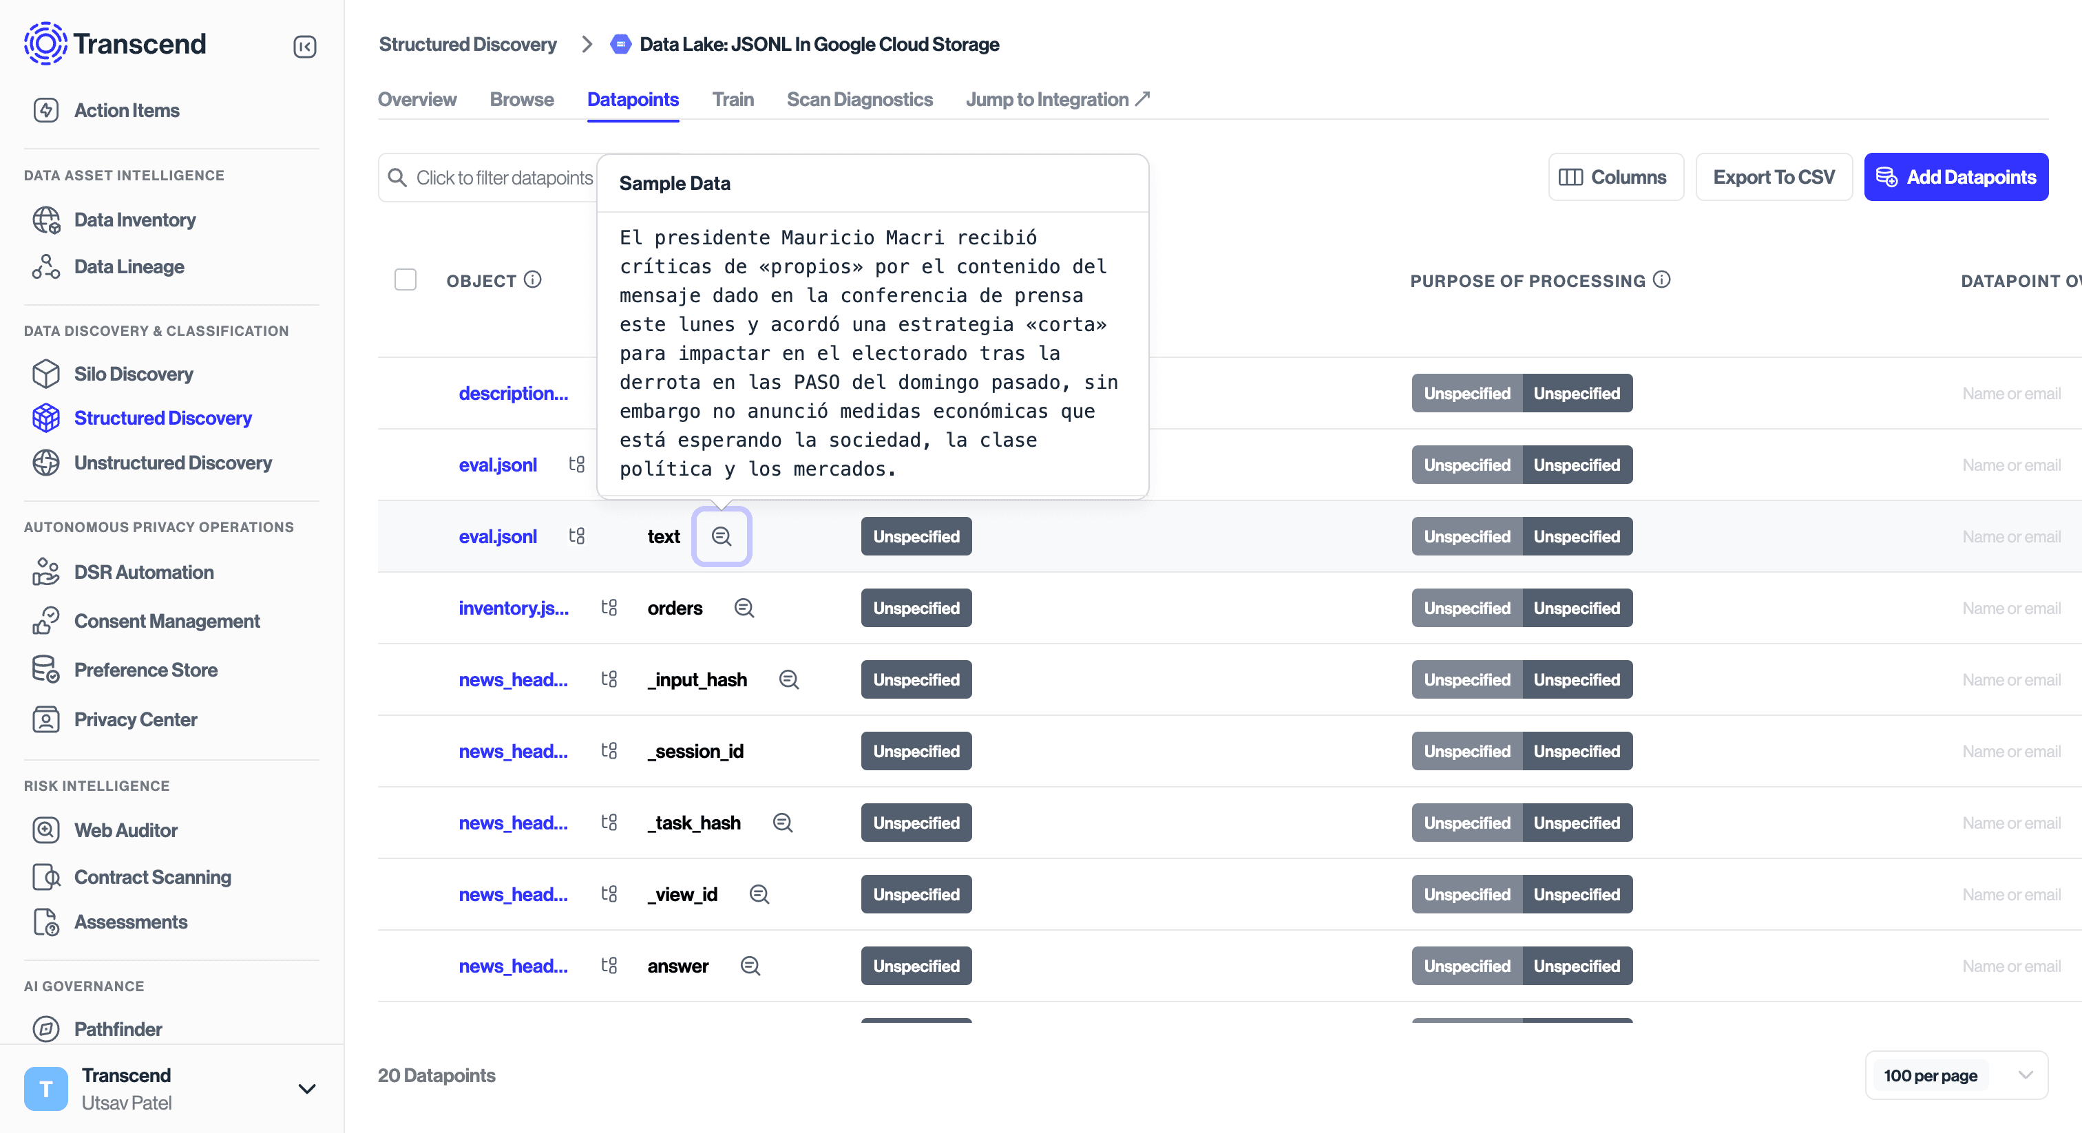Click the Pathfinder AI Governance icon
This screenshot has width=2082, height=1133.
click(46, 1028)
